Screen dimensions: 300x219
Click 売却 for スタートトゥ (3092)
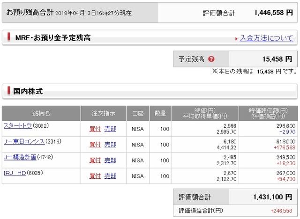pos(110,129)
